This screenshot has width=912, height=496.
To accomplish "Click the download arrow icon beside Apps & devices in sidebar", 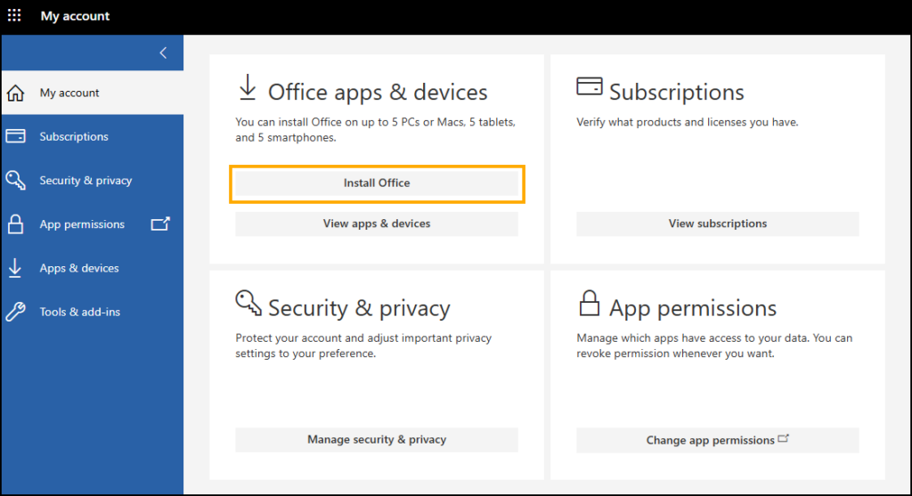I will 15,268.
